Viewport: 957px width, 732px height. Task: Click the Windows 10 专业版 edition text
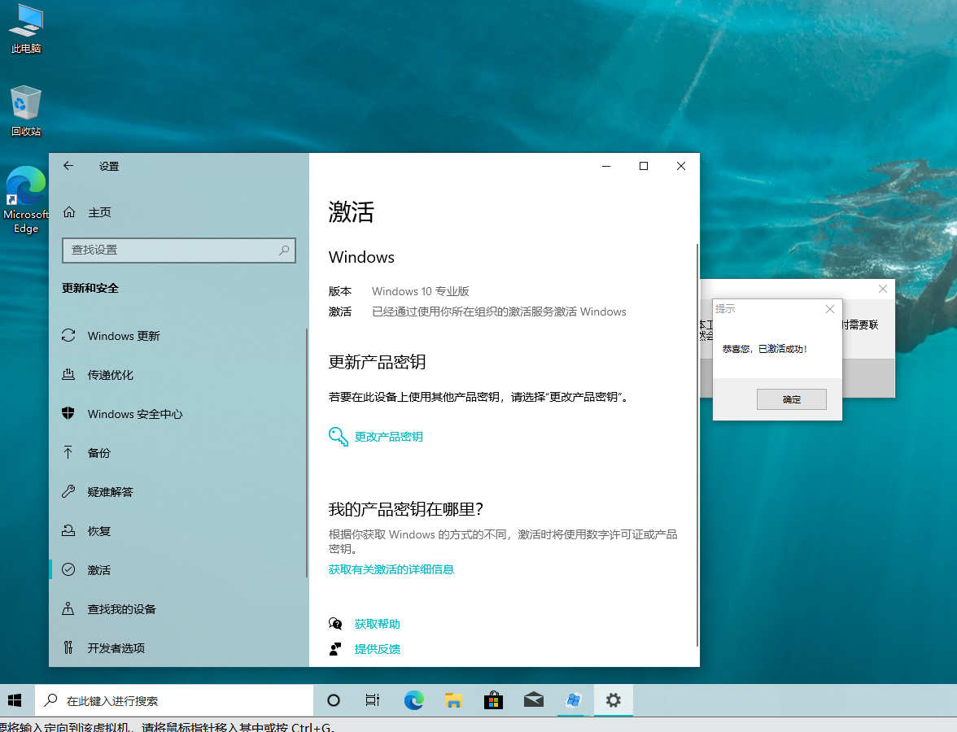pos(421,291)
